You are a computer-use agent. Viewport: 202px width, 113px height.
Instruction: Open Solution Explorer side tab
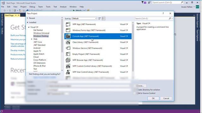[197, 21]
